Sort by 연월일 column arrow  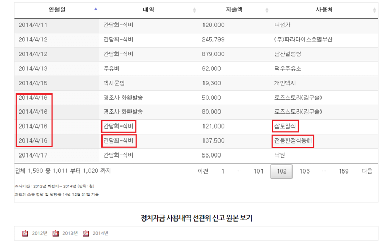coord(95,9)
